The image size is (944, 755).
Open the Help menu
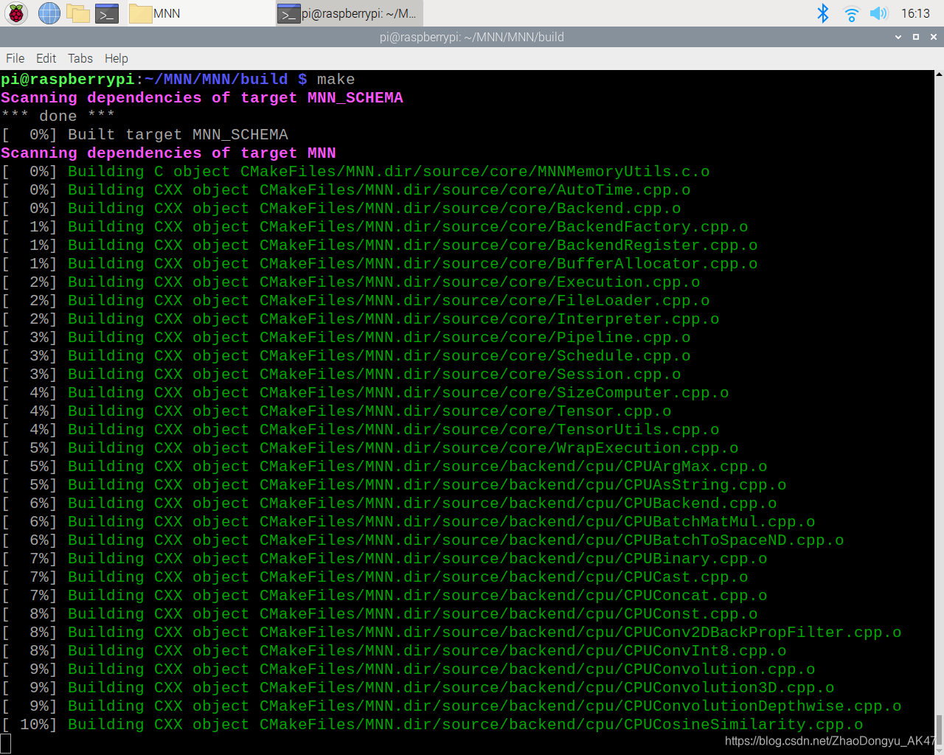[x=116, y=58]
